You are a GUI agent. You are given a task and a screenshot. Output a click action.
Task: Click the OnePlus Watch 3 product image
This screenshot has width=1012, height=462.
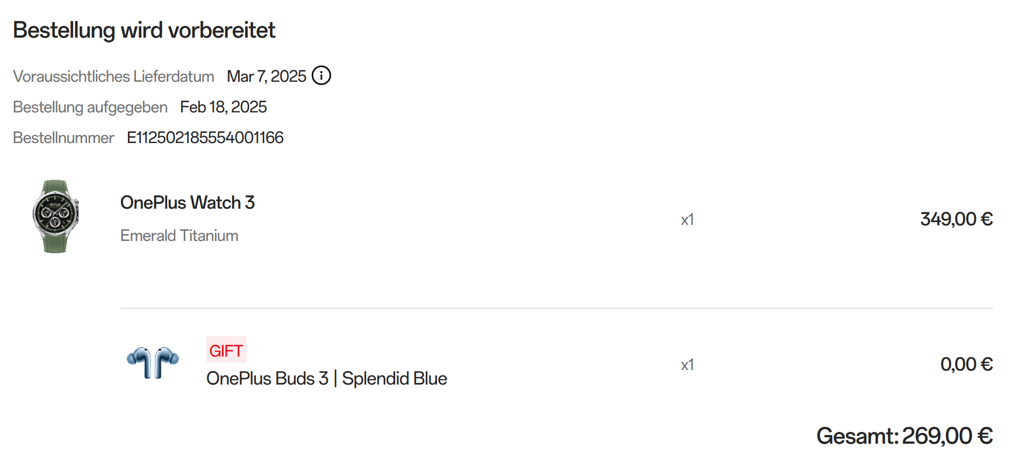tap(55, 216)
